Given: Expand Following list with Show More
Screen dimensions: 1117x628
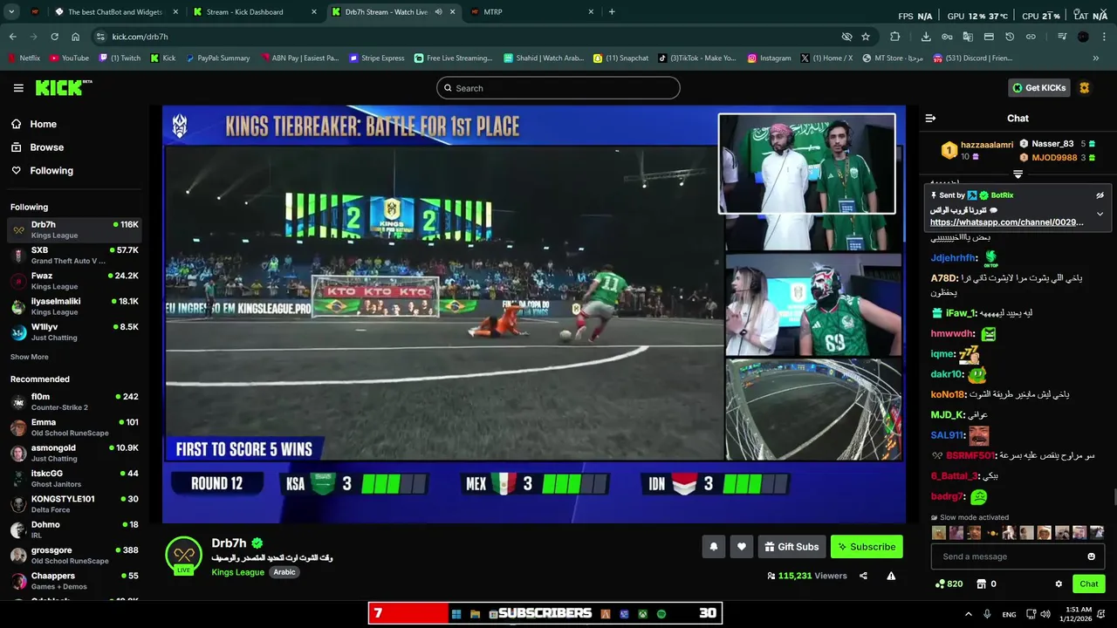Looking at the screenshot, I should point(30,357).
